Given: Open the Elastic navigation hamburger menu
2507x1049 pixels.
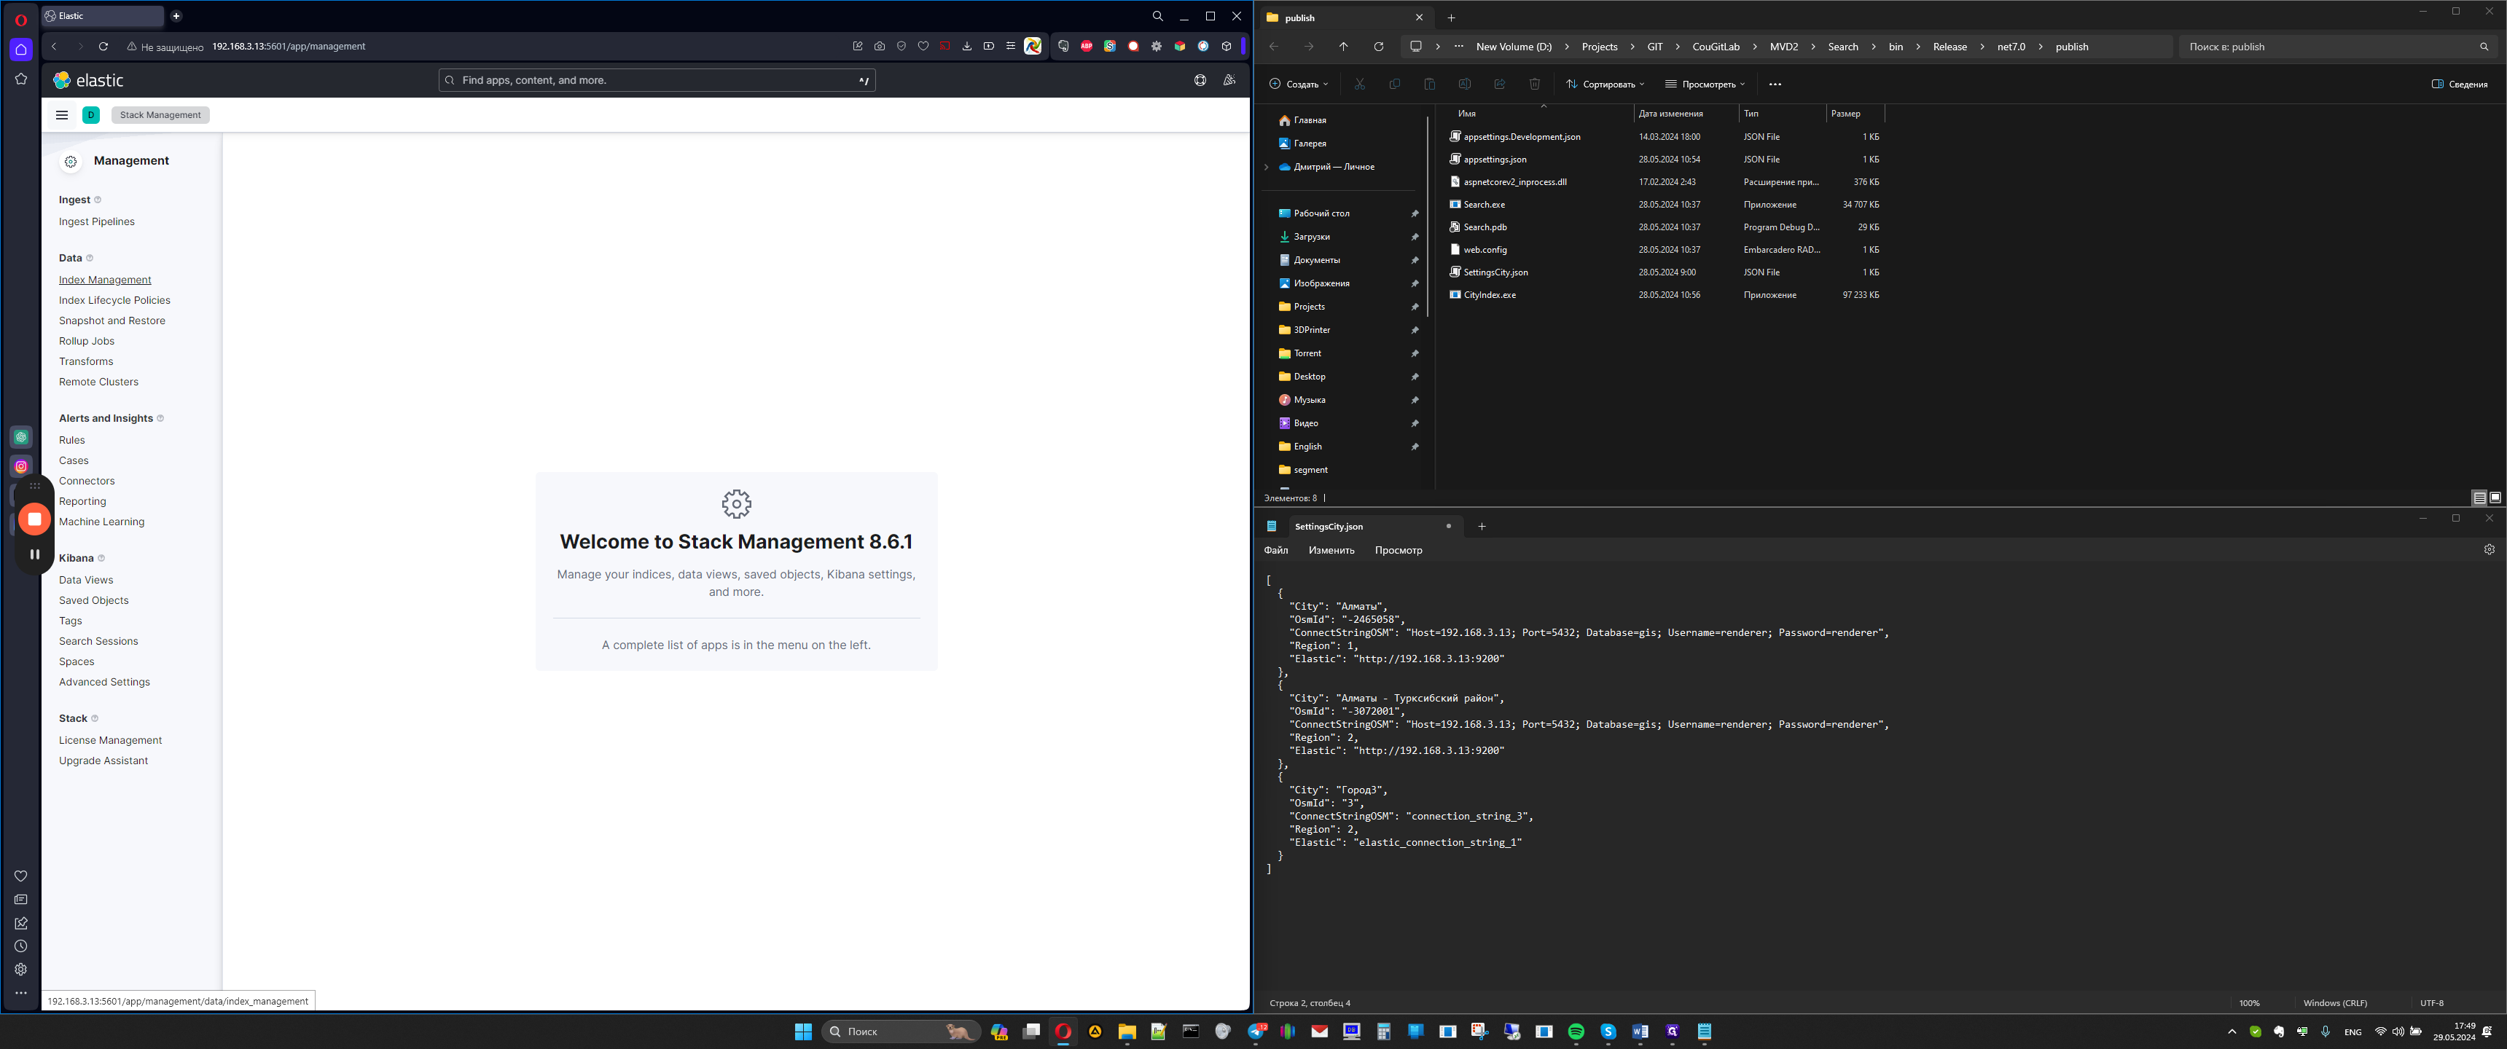Looking at the screenshot, I should click(61, 115).
